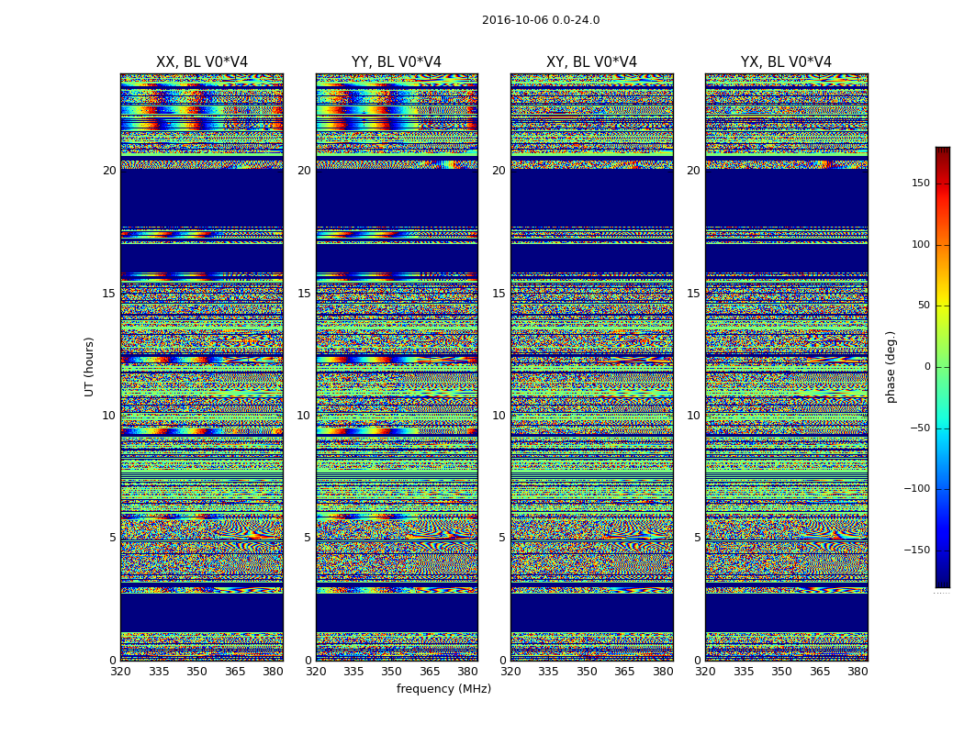
Task: Click the 380 MHz tick under YX plot
Action: 857,672
